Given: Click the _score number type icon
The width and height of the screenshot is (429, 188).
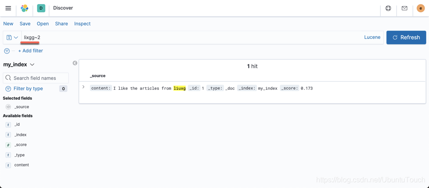Looking at the screenshot, I should (8, 145).
